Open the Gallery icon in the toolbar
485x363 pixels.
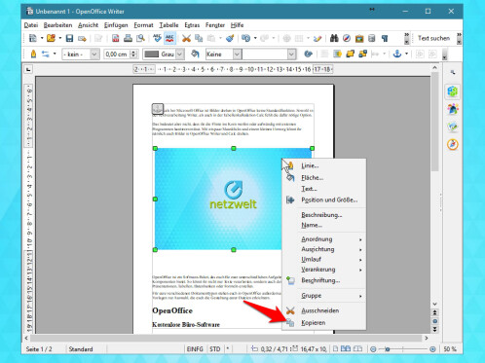(x=359, y=38)
